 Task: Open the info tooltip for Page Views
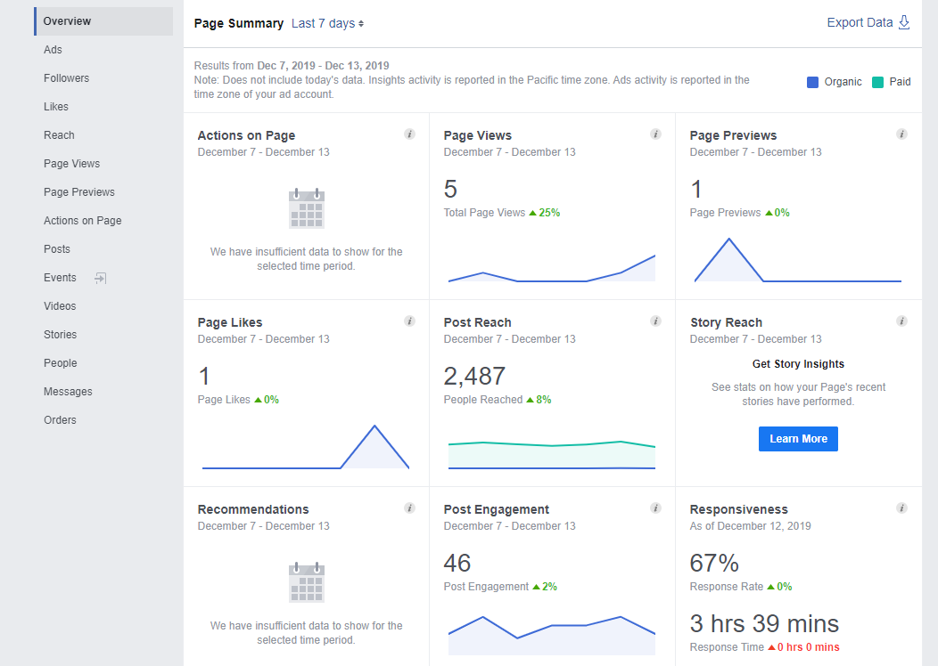[655, 134]
